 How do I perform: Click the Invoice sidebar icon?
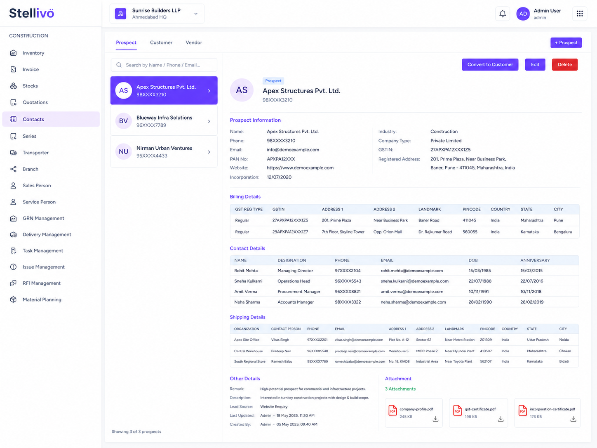tap(13, 69)
